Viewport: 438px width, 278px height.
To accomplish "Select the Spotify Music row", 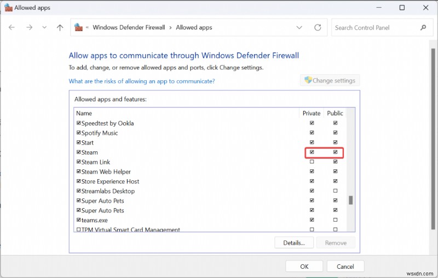I will 211,133.
